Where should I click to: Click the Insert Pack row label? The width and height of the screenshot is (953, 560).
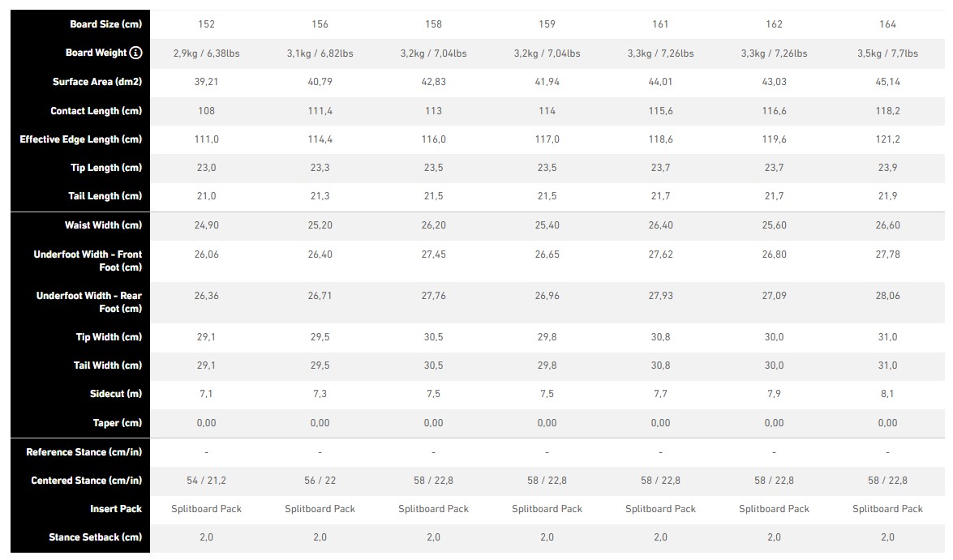116,509
